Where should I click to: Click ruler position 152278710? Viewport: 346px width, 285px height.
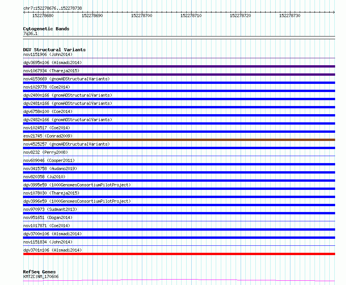point(191,16)
